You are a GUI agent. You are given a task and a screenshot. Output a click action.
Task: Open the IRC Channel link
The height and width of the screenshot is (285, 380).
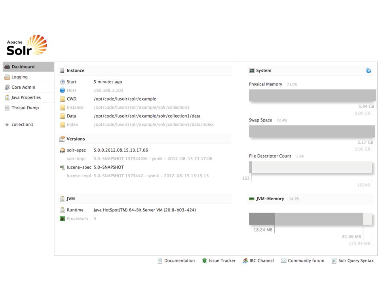(x=262, y=261)
